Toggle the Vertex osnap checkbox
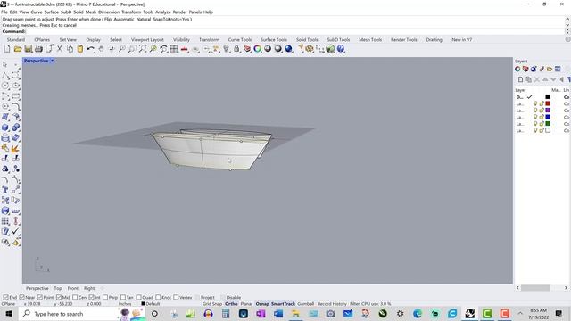The width and height of the screenshot is (571, 321). point(176,297)
